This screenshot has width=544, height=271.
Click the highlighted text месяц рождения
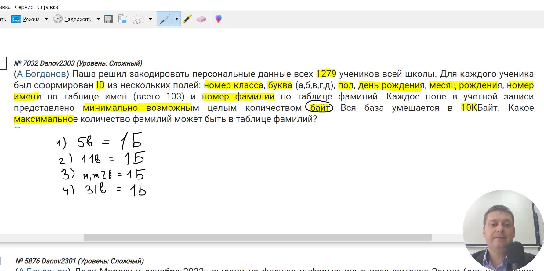[x=466, y=85]
